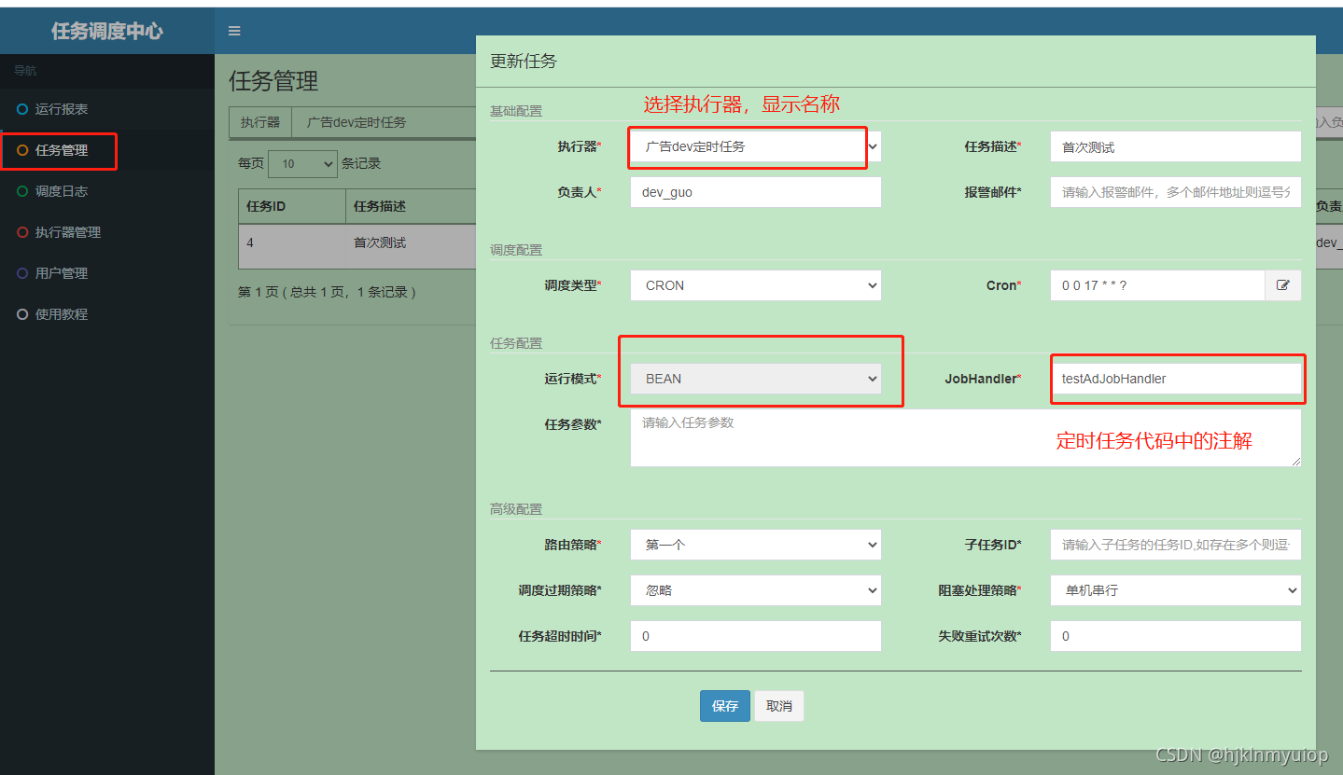Click the 任务ID column header
This screenshot has width=1343, height=775.
pyautogui.click(x=292, y=206)
